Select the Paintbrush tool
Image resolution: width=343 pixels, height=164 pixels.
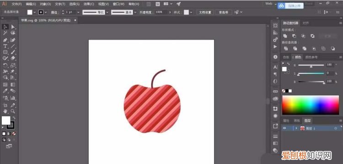[x=13, y=52]
